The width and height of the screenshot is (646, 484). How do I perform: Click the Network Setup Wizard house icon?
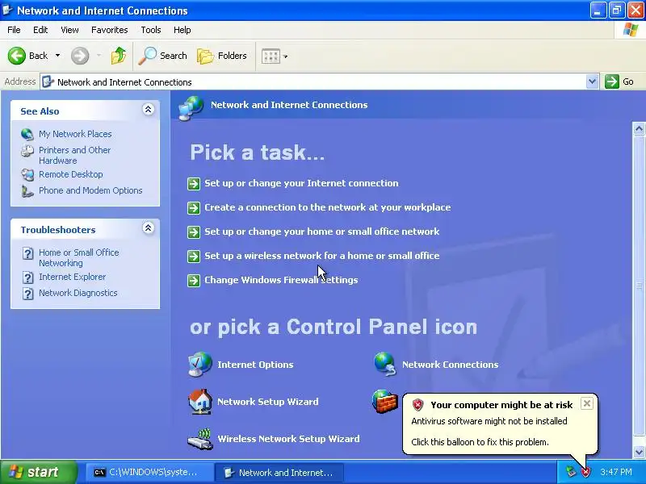click(x=200, y=401)
